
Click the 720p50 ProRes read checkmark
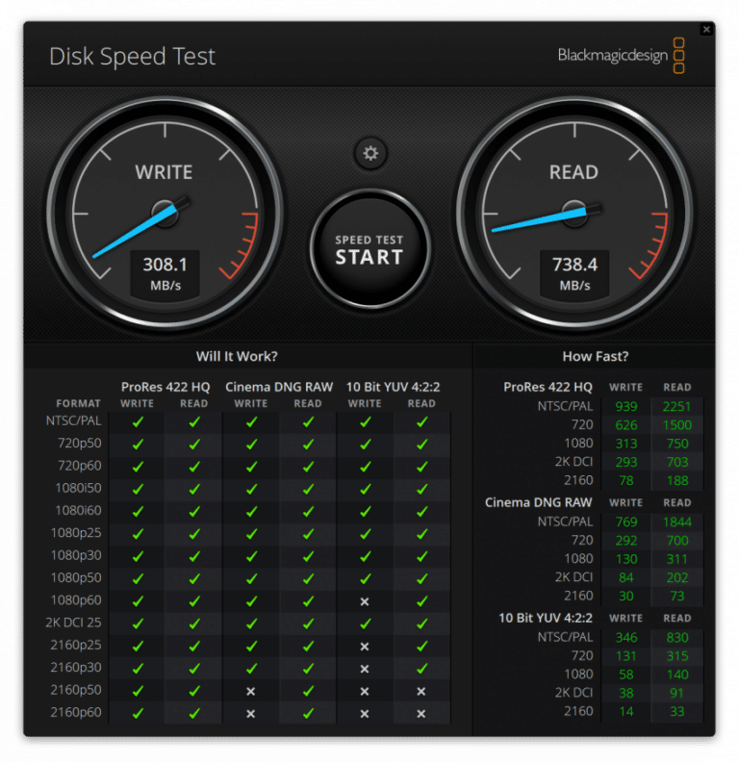pyautogui.click(x=194, y=445)
